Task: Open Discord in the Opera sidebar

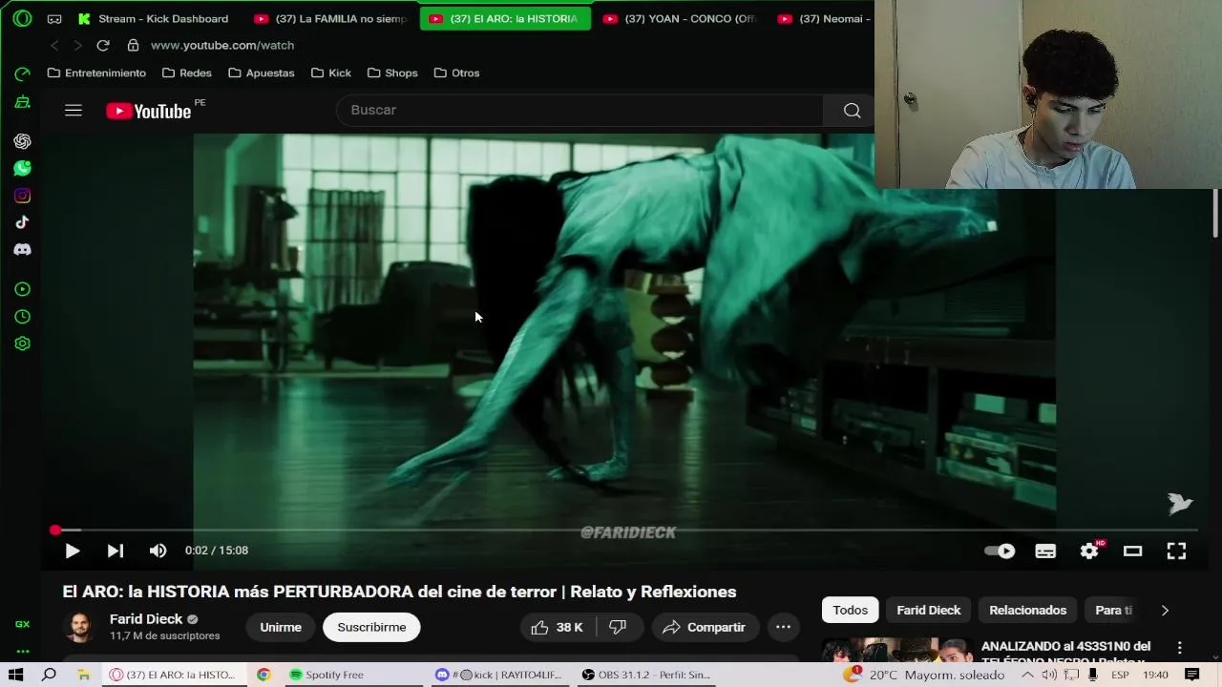Action: [x=22, y=249]
